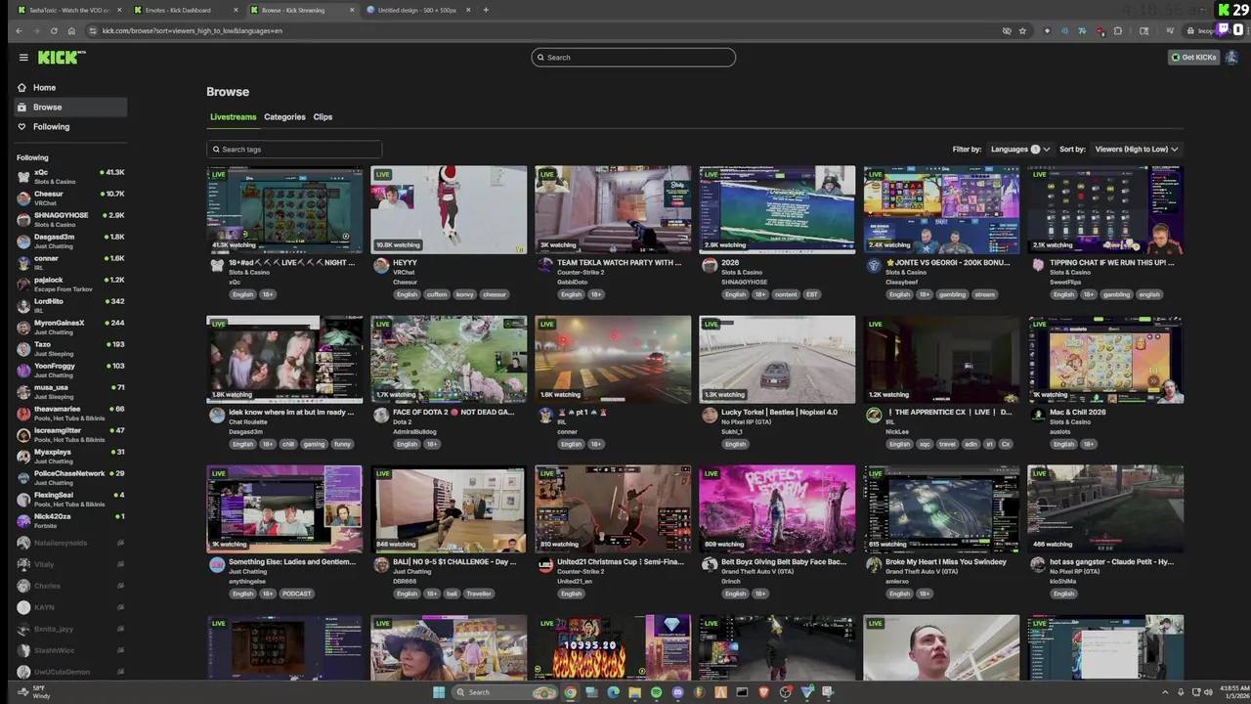The width and height of the screenshot is (1251, 704).
Task: Go back in the browser
Action: tap(19, 31)
